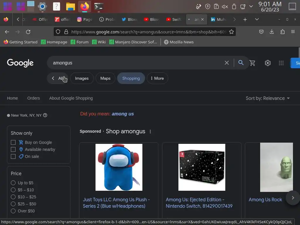Click the Ejected Edition box thumbnail
Image resolution: width=300 pixels, height=225 pixels.
point(202,167)
